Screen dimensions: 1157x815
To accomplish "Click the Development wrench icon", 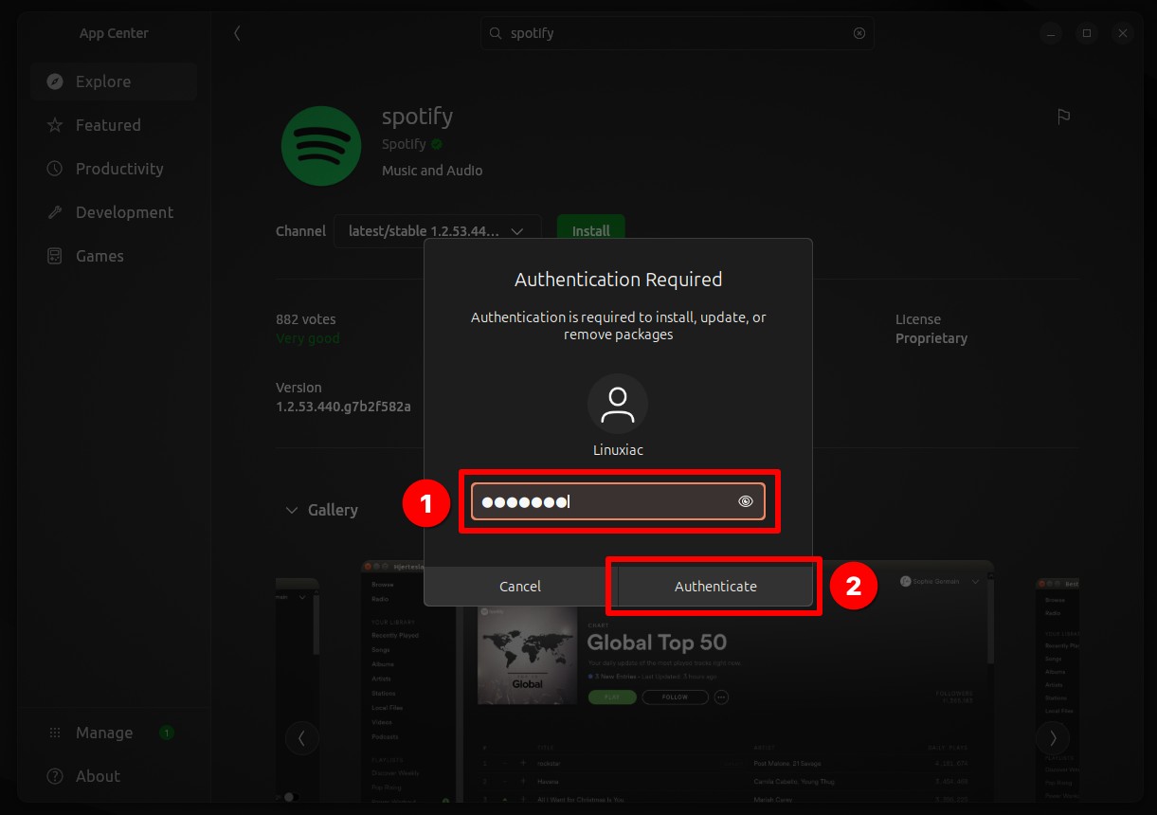I will coord(55,212).
